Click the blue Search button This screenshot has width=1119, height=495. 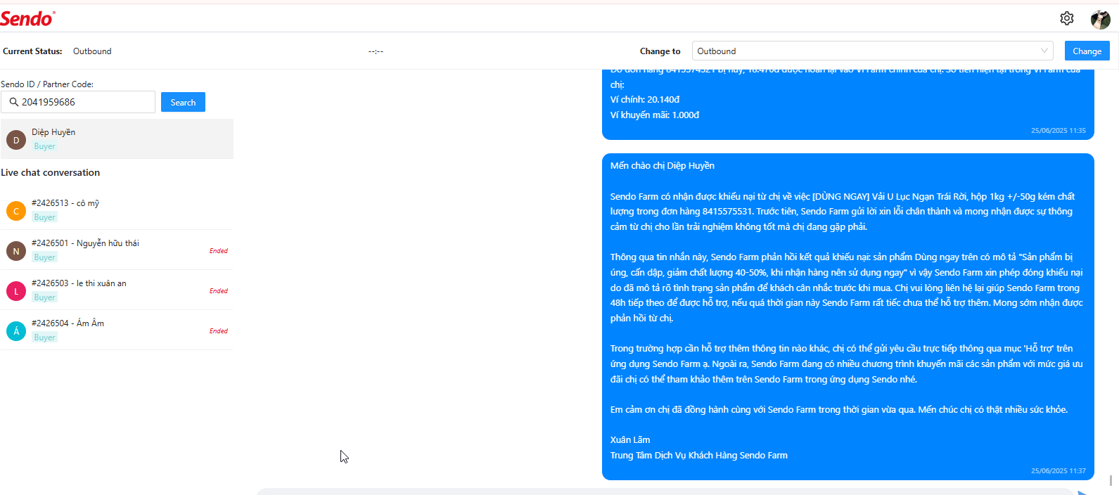click(x=183, y=102)
